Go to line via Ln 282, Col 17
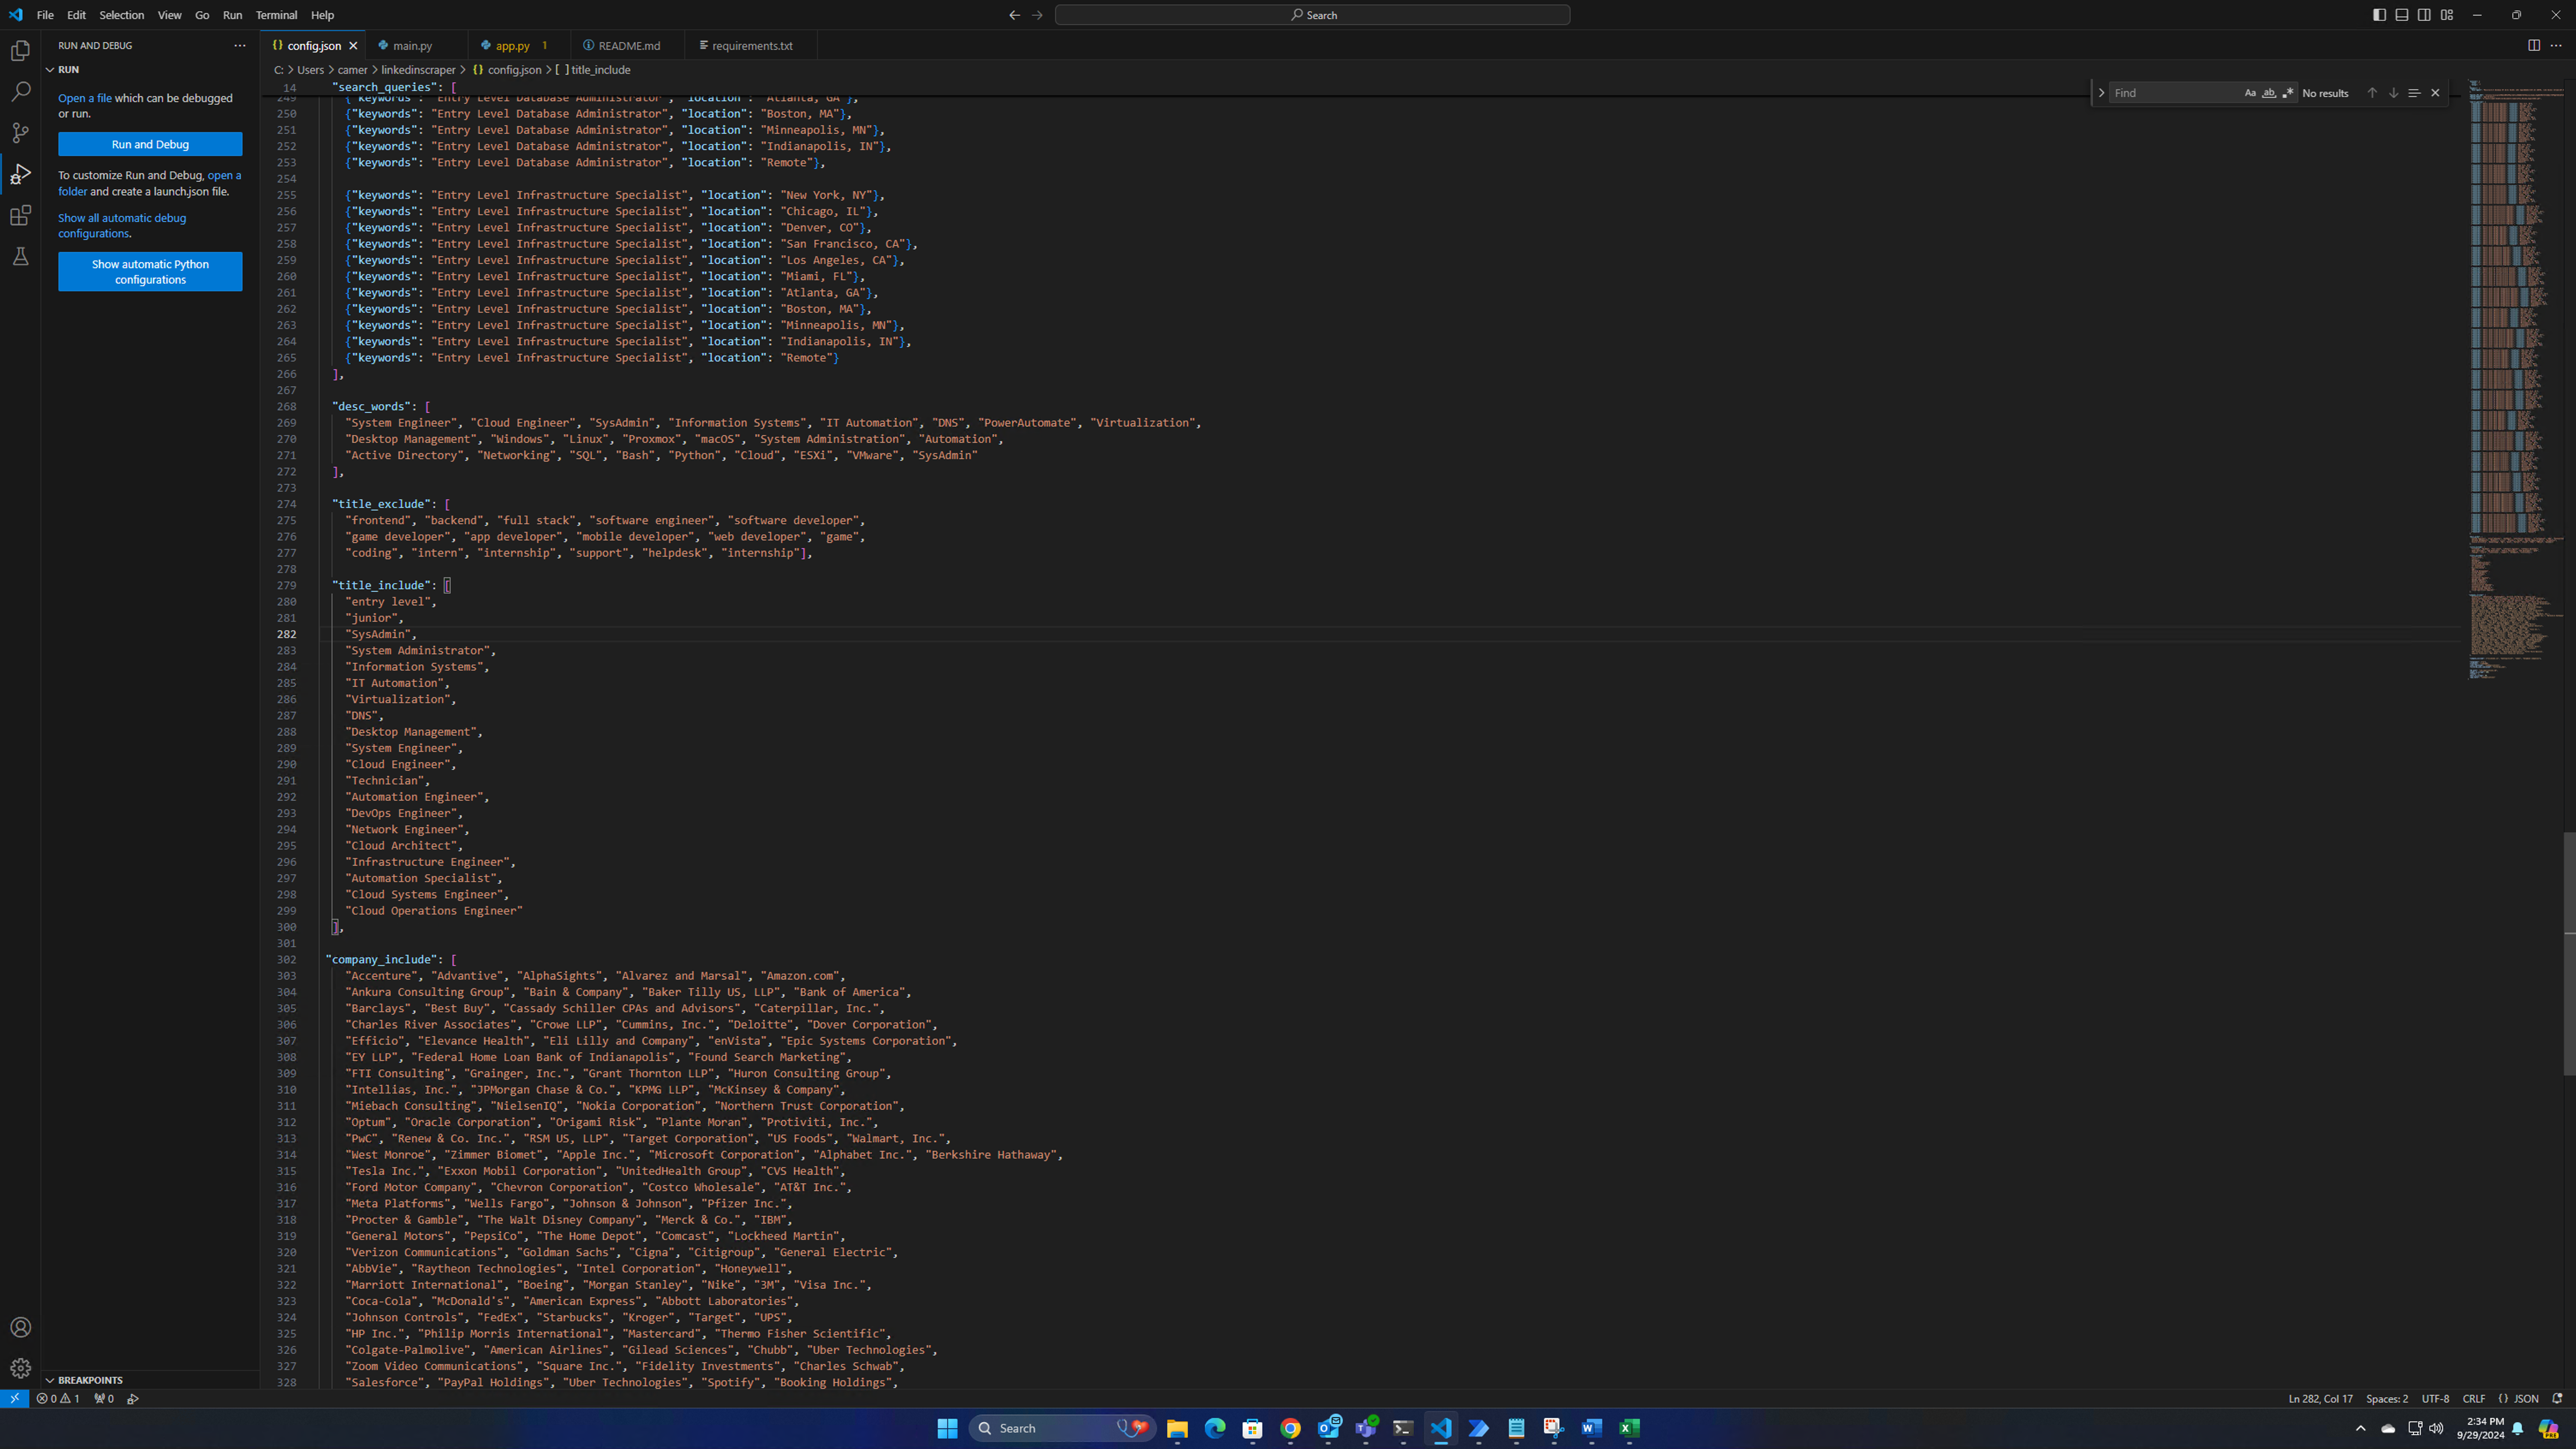 pyautogui.click(x=2320, y=1399)
